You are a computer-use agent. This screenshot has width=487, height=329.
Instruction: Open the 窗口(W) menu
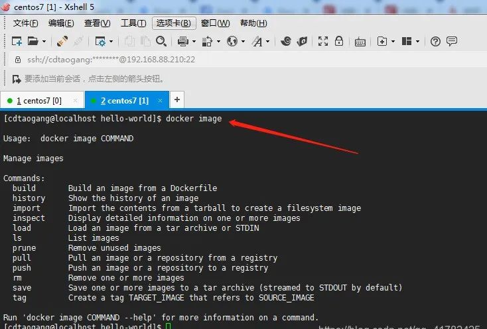pos(215,23)
